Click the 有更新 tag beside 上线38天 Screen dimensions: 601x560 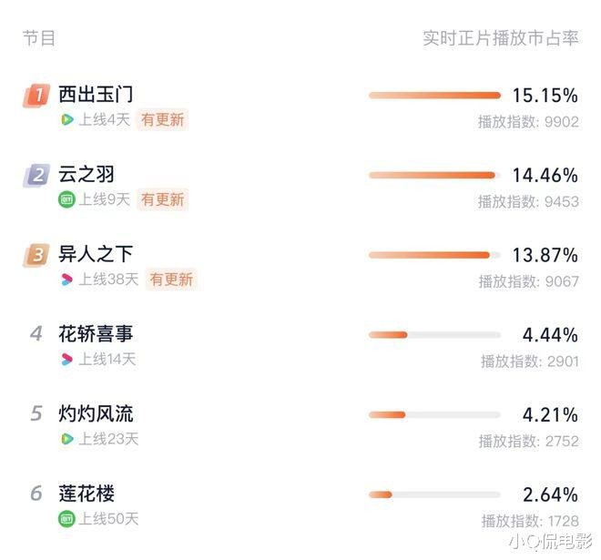click(171, 280)
